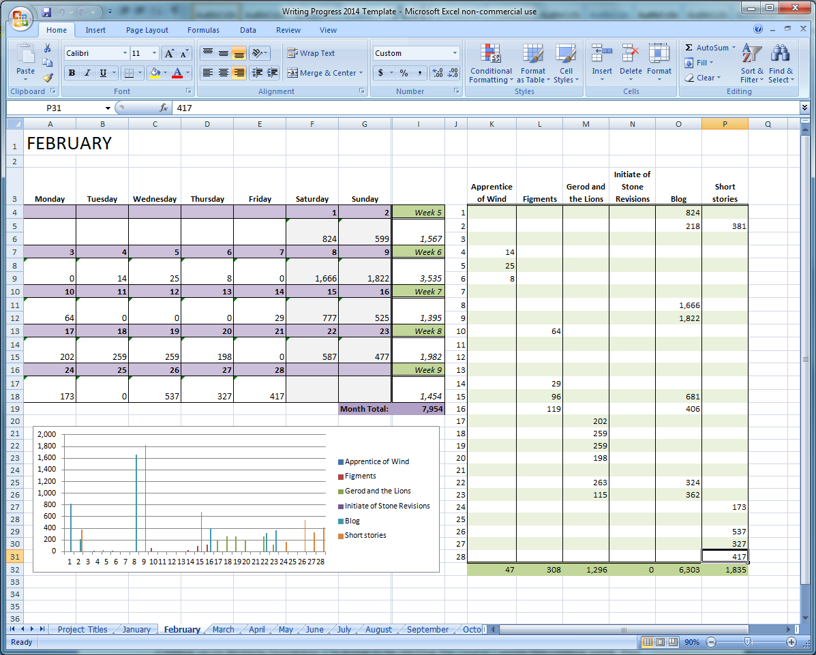
Task: Click Merge & Center button
Action: pyautogui.click(x=325, y=73)
